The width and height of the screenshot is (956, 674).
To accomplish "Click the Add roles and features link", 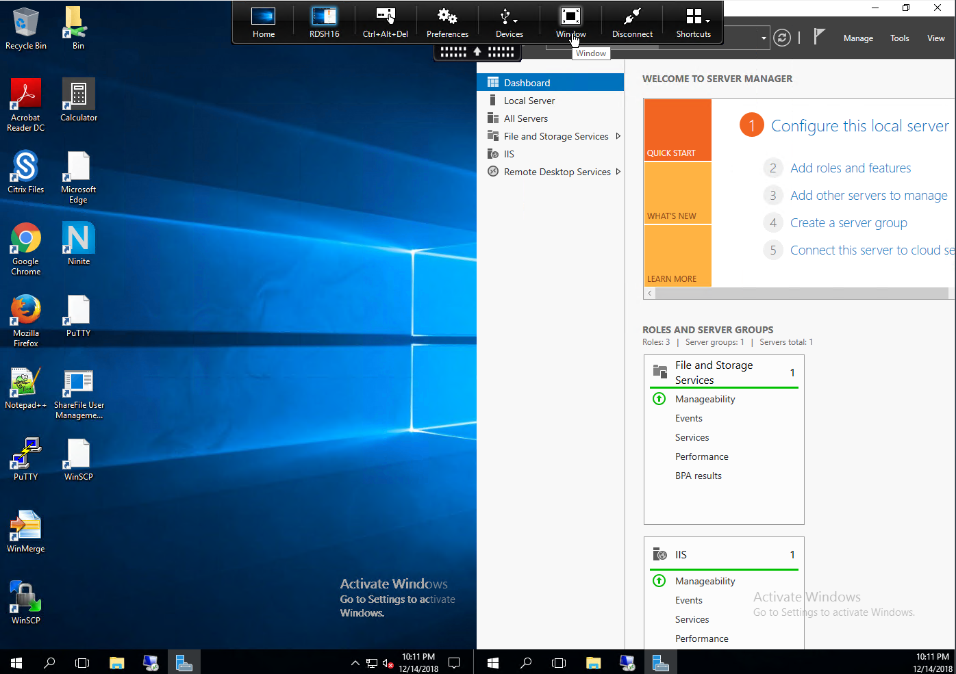I will pos(851,168).
